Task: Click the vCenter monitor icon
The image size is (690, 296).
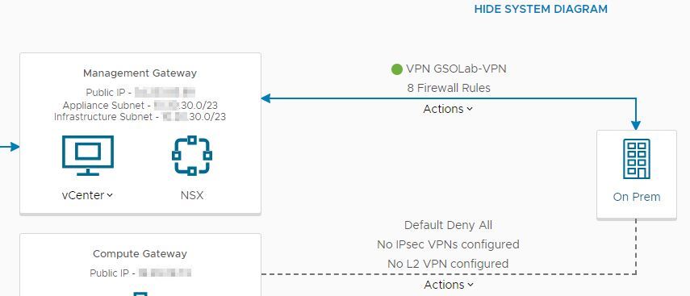Action: [88, 156]
